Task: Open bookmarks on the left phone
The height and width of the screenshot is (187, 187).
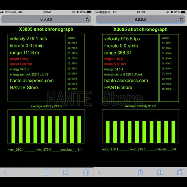Action: pos(66,173)
